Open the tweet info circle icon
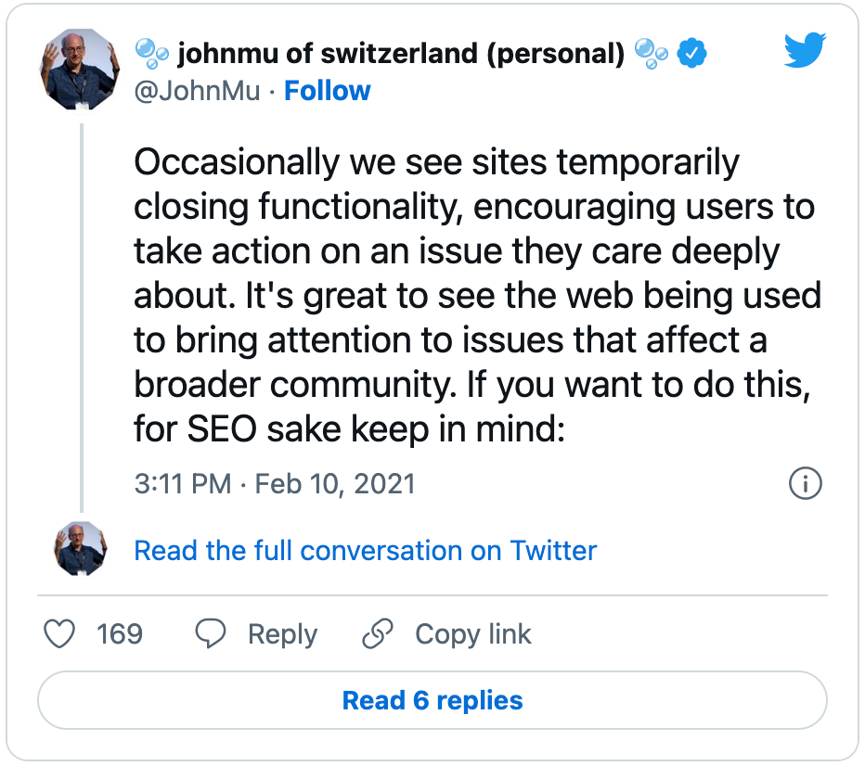Screen dimensions: 865x766 coord(805,483)
